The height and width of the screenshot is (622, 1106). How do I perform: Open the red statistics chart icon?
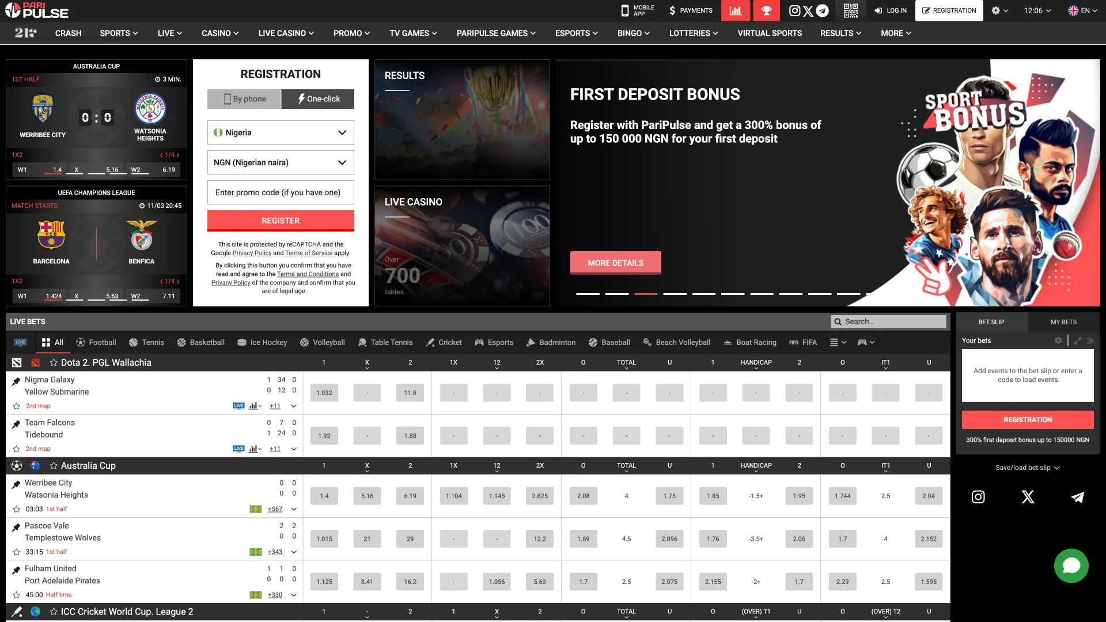(736, 10)
